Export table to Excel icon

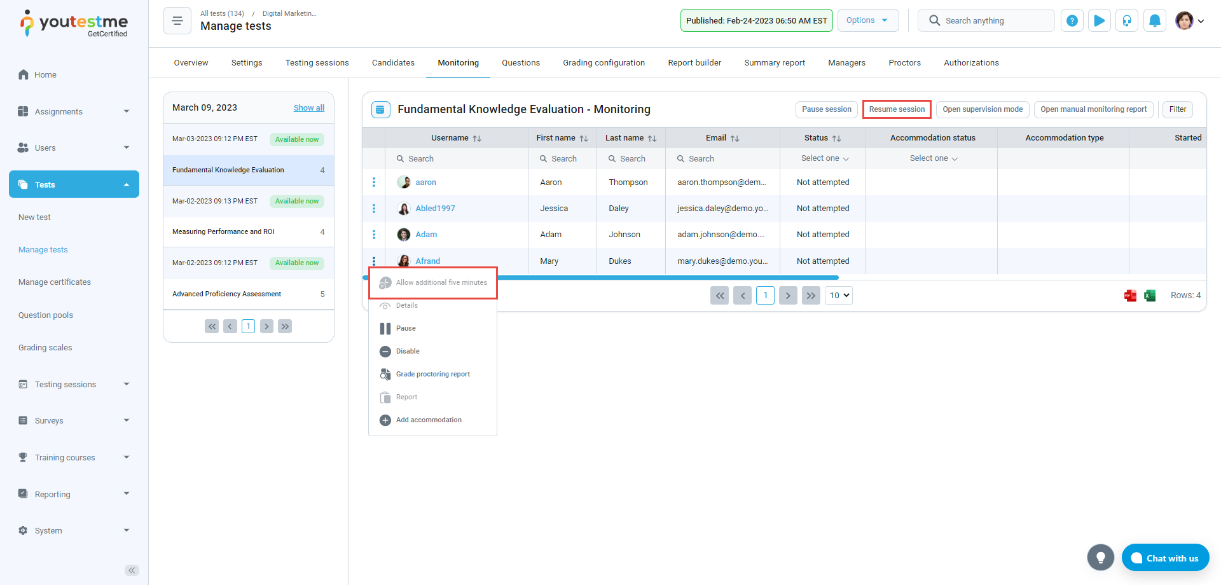click(x=1150, y=296)
